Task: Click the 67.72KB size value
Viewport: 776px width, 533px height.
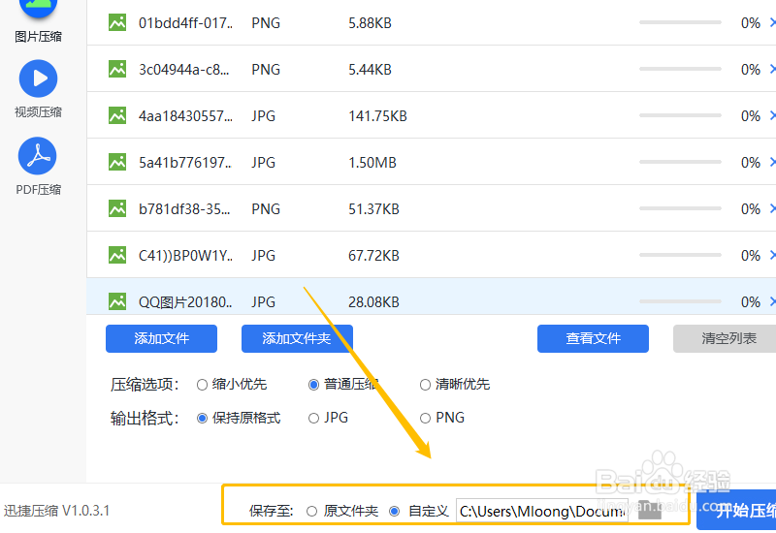Action: click(x=373, y=256)
